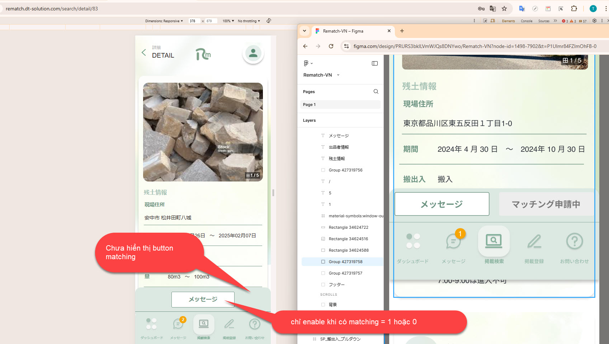Image resolution: width=609 pixels, height=344 pixels.
Task: Click the pencil registration icon in footer
Action: pyautogui.click(x=229, y=324)
